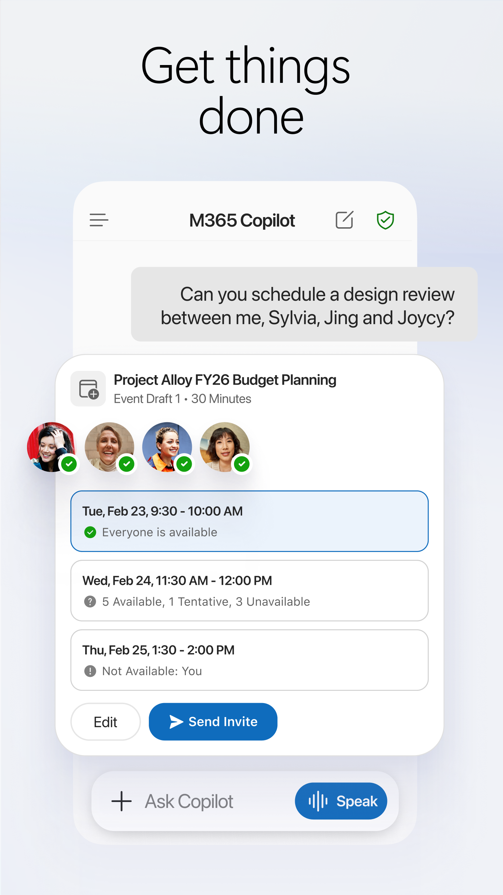
Task: Tap the plus icon beside Ask Copilot
Action: pos(121,801)
